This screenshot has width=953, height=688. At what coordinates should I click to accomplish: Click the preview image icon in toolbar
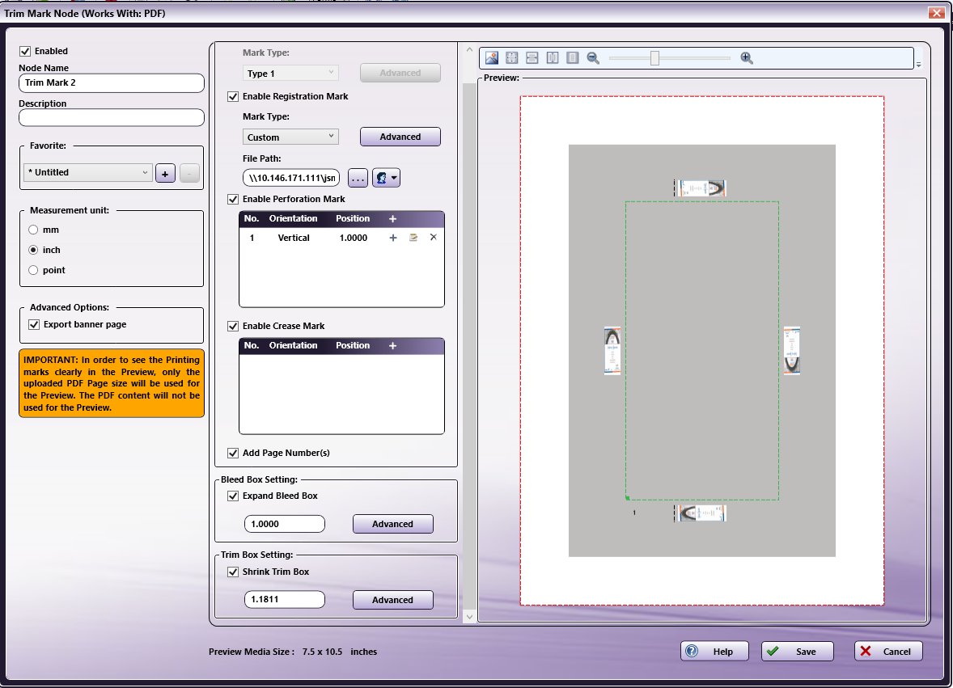492,57
